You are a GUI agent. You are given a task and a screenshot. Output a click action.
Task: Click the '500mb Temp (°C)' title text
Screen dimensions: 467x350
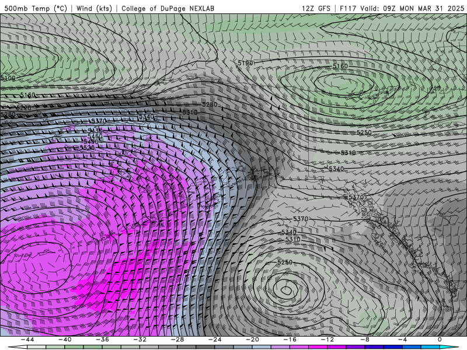click(36, 8)
